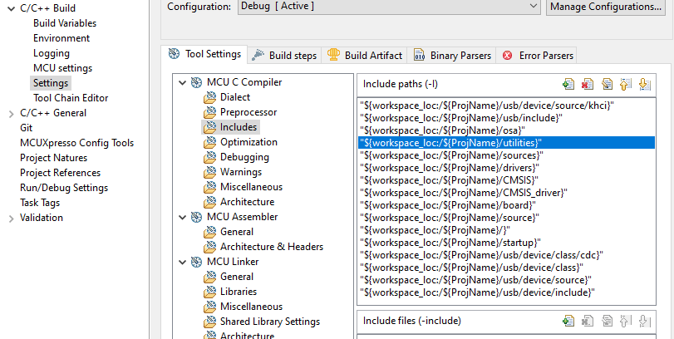This screenshot has width=674, height=339.
Task: Open the Environment page
Action: click(61, 38)
